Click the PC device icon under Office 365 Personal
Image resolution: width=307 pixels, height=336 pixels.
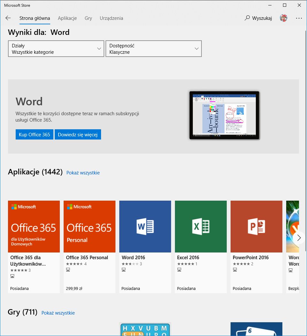[68, 269]
